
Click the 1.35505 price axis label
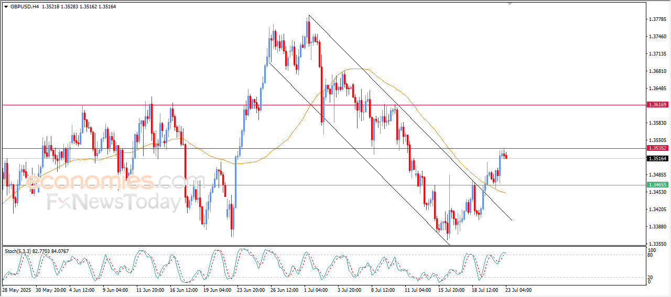(x=657, y=140)
